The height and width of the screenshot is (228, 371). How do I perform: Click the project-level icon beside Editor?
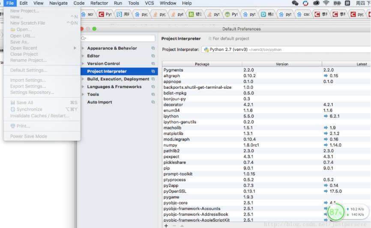click(153, 56)
